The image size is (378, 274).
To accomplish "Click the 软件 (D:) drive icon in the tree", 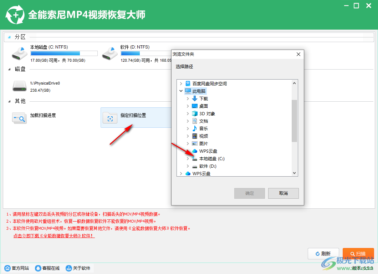I will [195, 166].
